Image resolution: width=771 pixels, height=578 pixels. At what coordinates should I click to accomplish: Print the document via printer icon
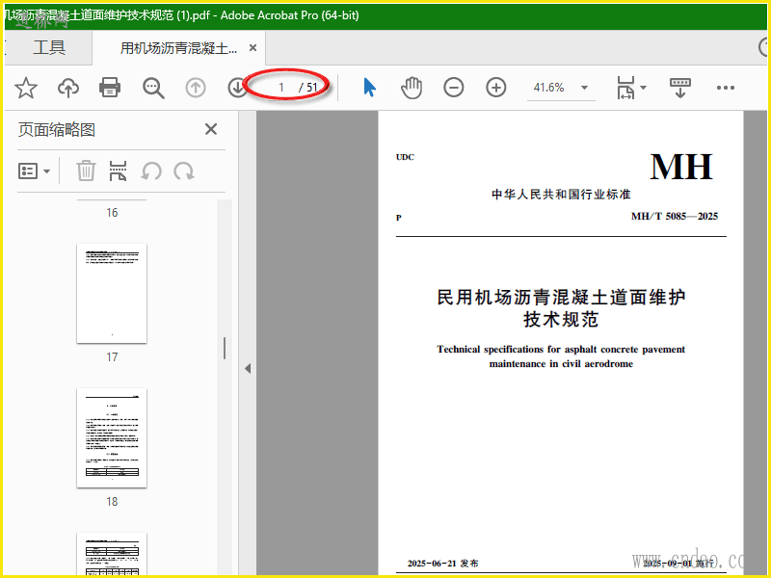110,88
